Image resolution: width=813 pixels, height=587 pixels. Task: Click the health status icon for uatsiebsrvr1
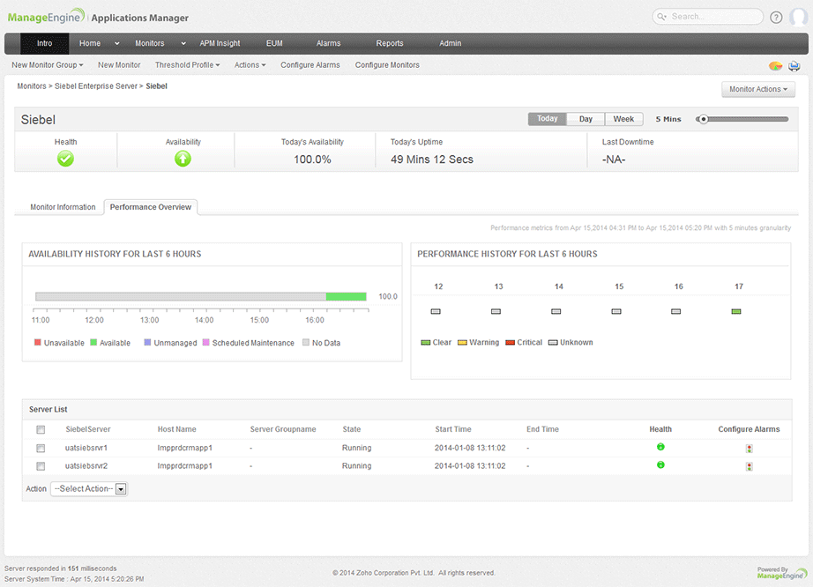(660, 447)
